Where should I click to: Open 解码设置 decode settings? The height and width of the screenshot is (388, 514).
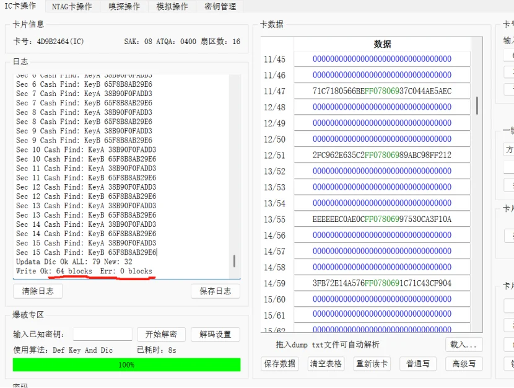(215, 334)
